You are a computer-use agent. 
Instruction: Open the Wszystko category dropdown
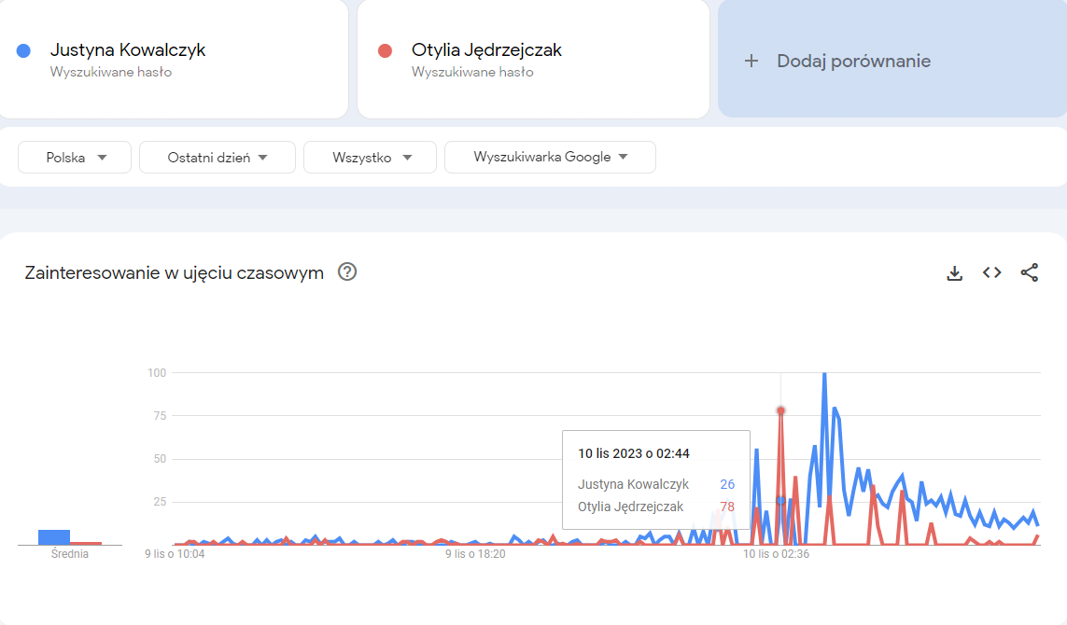[371, 157]
